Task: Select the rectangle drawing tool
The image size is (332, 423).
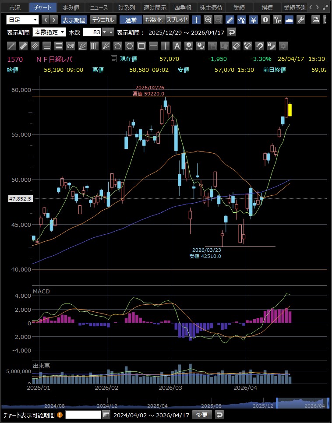Action: 141,46
